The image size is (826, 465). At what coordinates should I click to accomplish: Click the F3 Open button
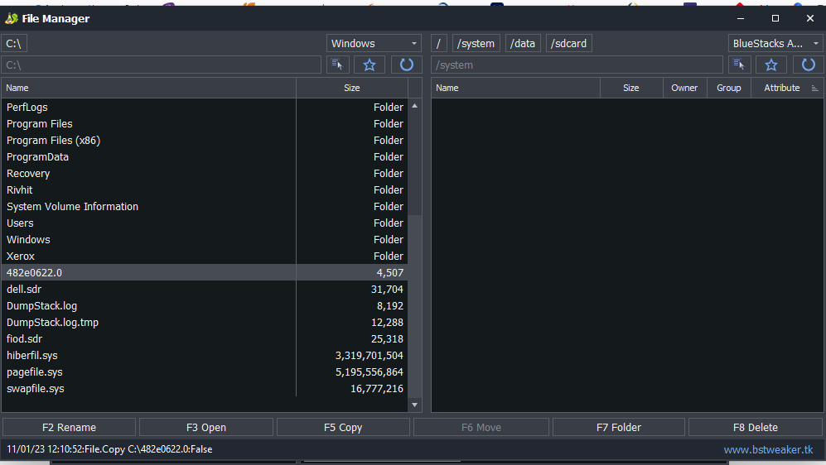206,427
